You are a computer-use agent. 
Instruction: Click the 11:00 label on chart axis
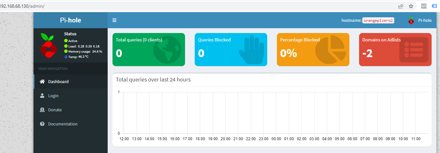click(416, 139)
